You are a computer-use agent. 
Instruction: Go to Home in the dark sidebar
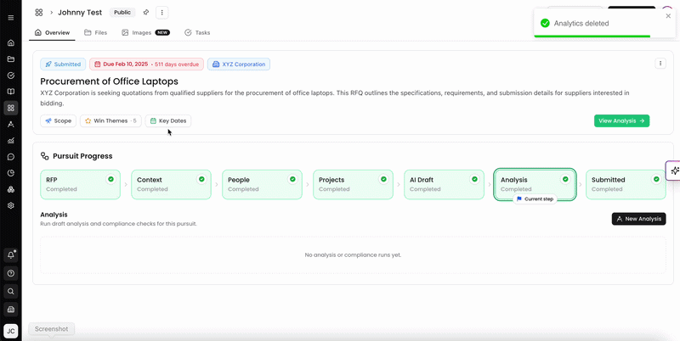[x=11, y=43]
